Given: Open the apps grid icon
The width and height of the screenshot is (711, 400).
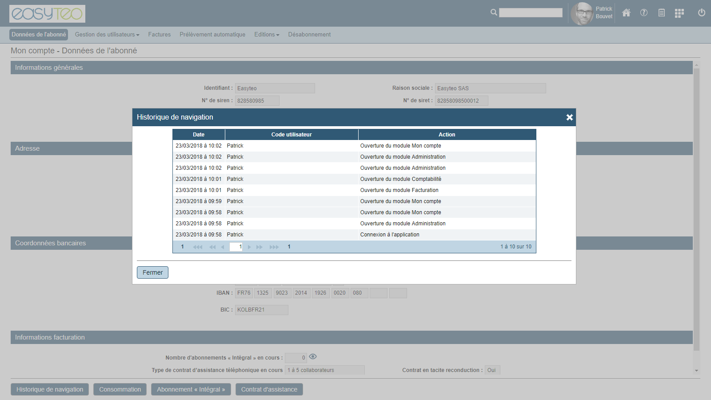Looking at the screenshot, I should 679,13.
